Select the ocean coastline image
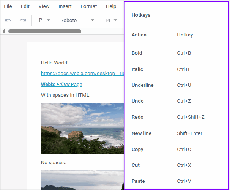The image size is (230, 190). (82, 128)
